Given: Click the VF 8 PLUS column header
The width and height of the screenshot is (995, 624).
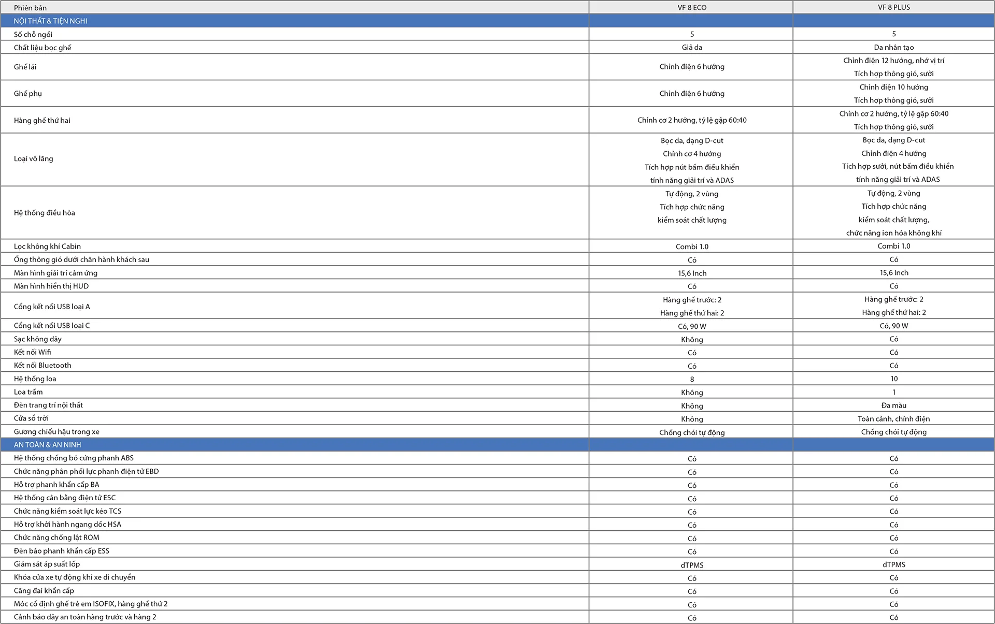Looking at the screenshot, I should click(x=893, y=7).
